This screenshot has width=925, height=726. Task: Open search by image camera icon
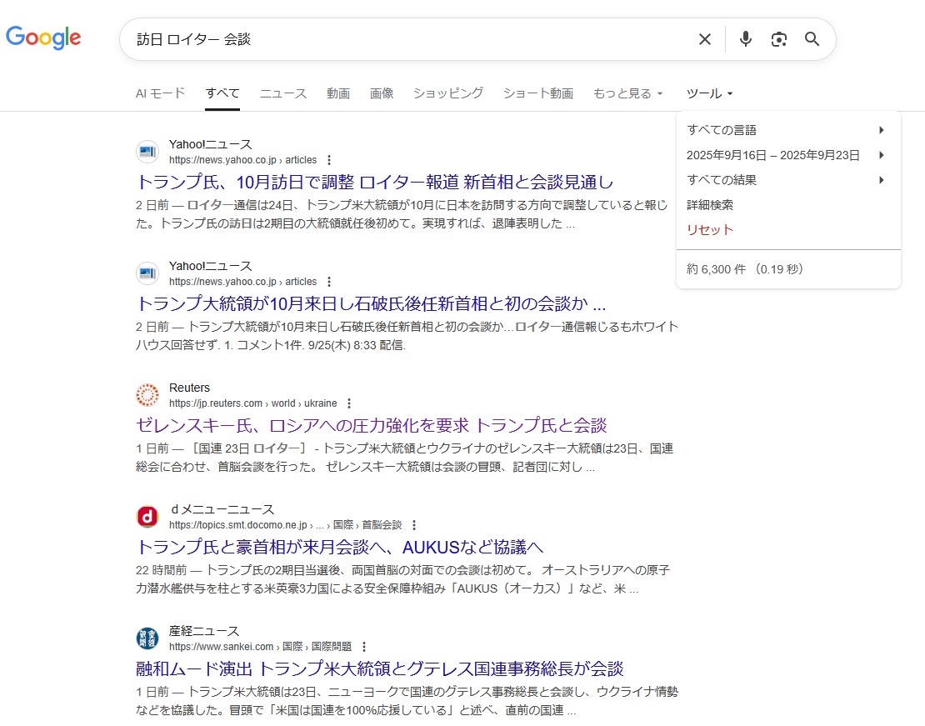click(x=779, y=39)
